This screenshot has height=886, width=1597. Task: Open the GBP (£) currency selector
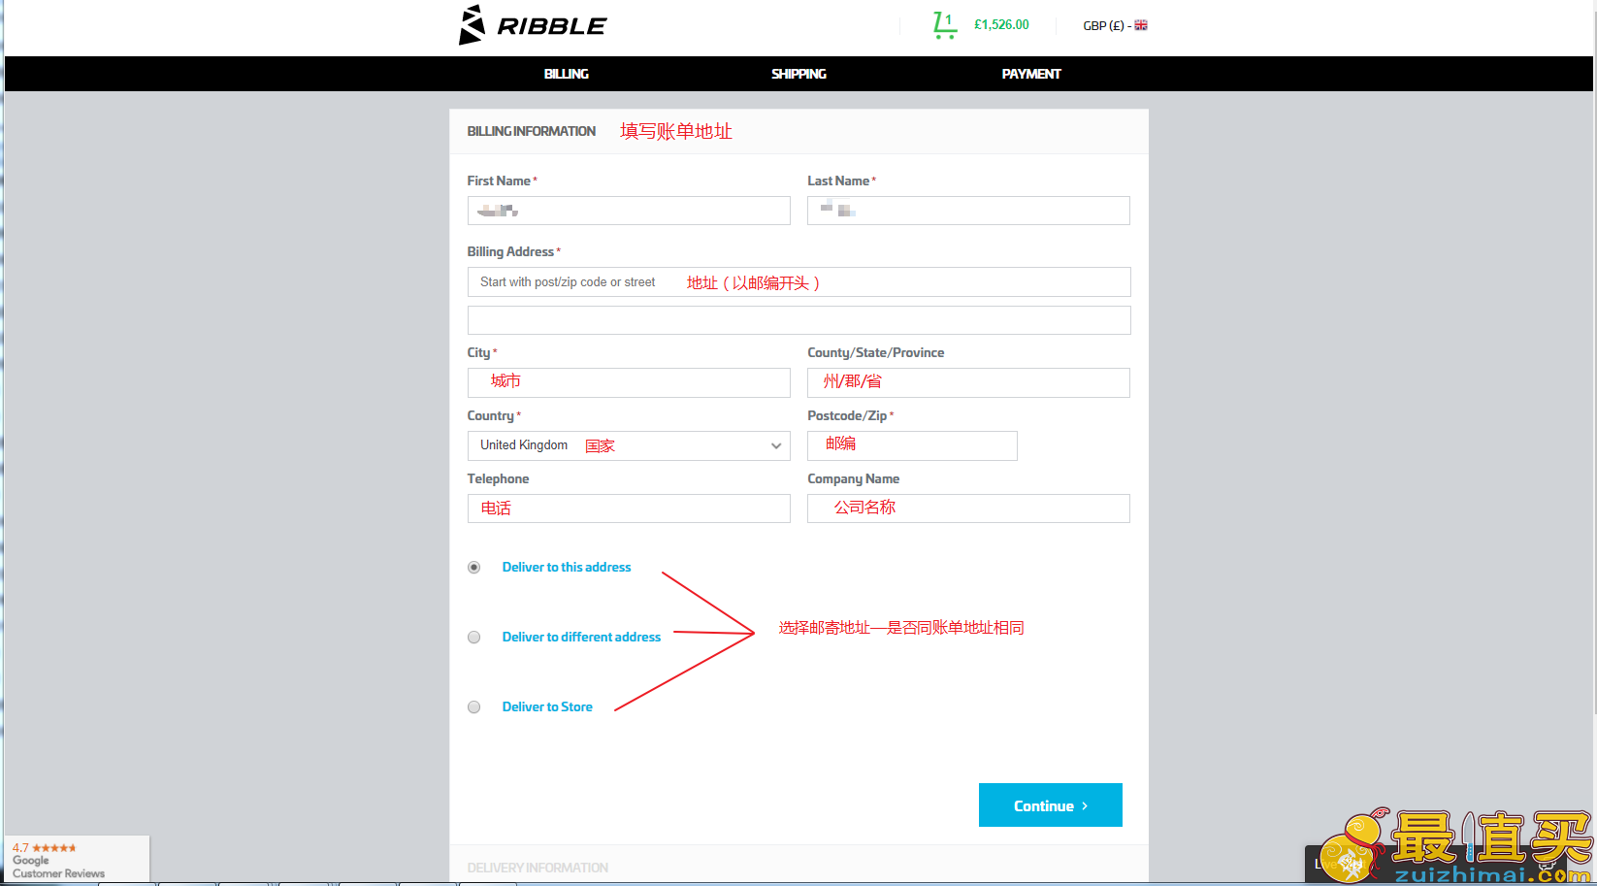(x=1115, y=25)
